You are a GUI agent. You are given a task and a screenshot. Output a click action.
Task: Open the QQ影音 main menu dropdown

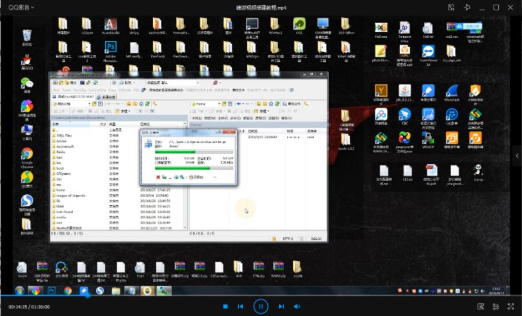tap(21, 7)
